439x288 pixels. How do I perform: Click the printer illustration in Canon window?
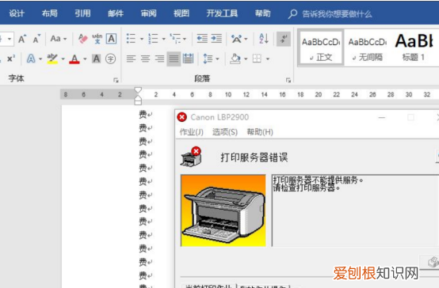223,210
